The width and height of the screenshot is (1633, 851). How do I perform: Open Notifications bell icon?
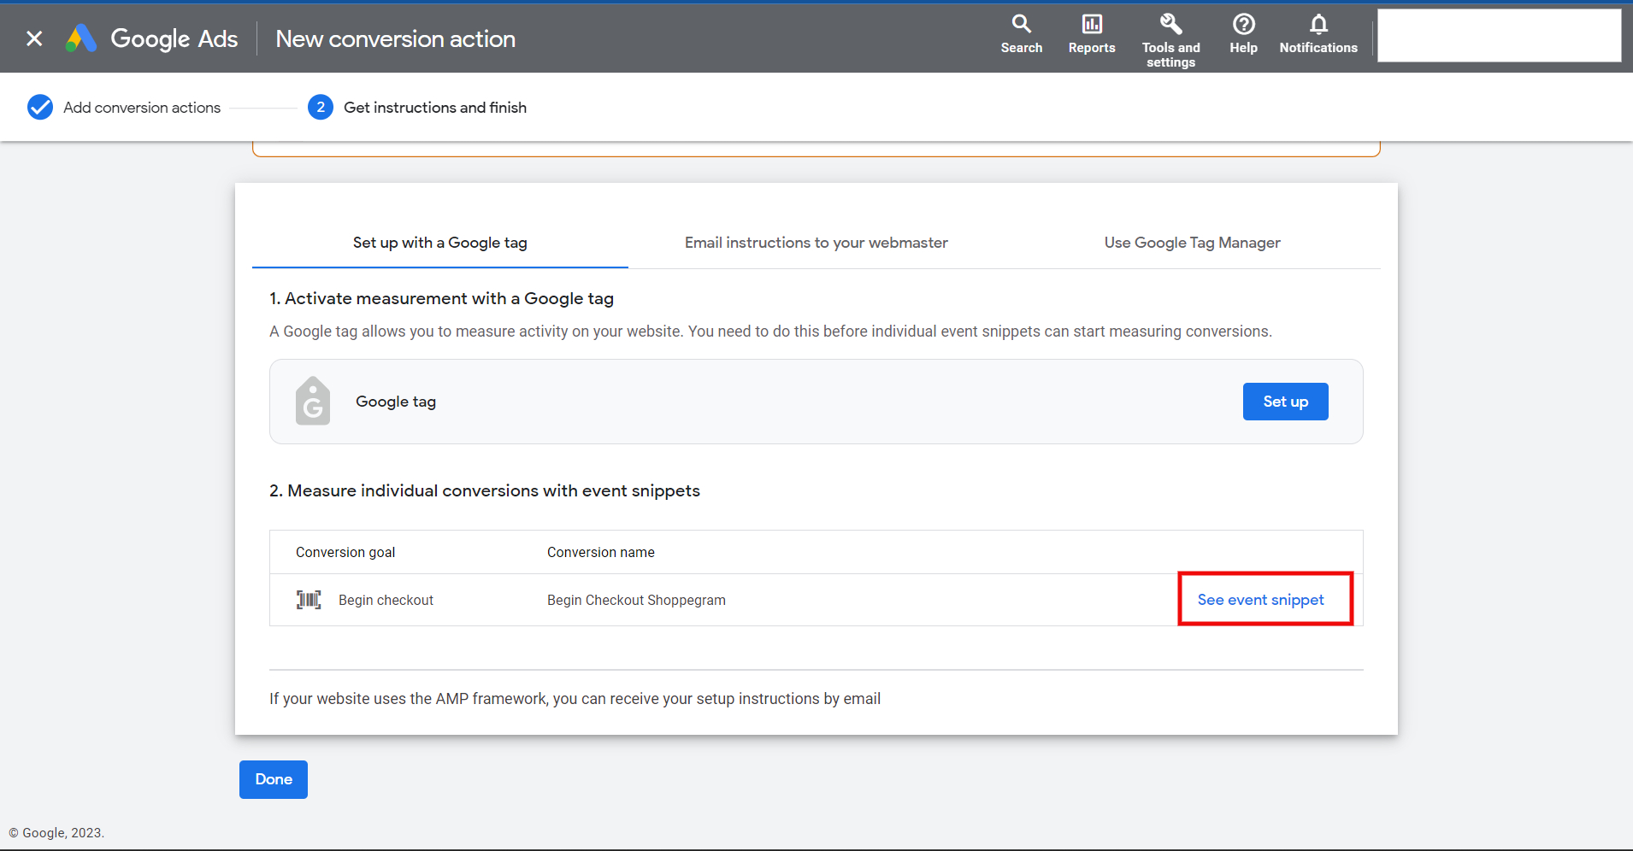click(x=1319, y=24)
